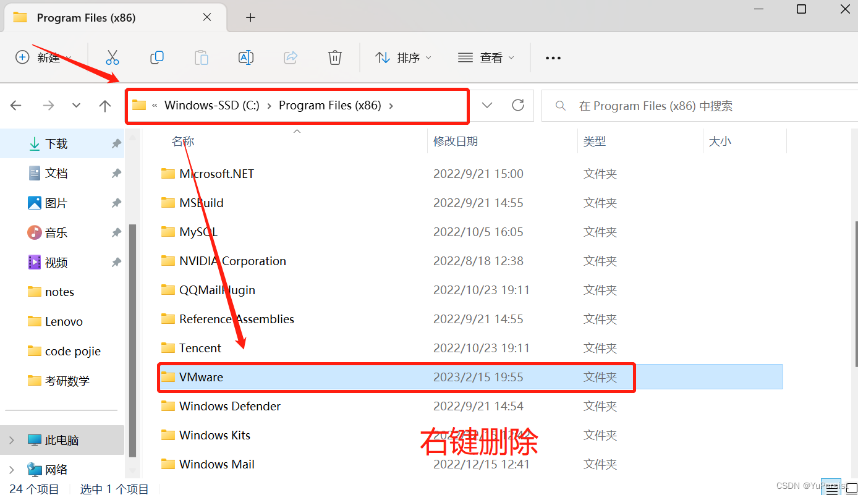The width and height of the screenshot is (858, 495).
Task: Open the three-dot more options menu
Action: 553,58
